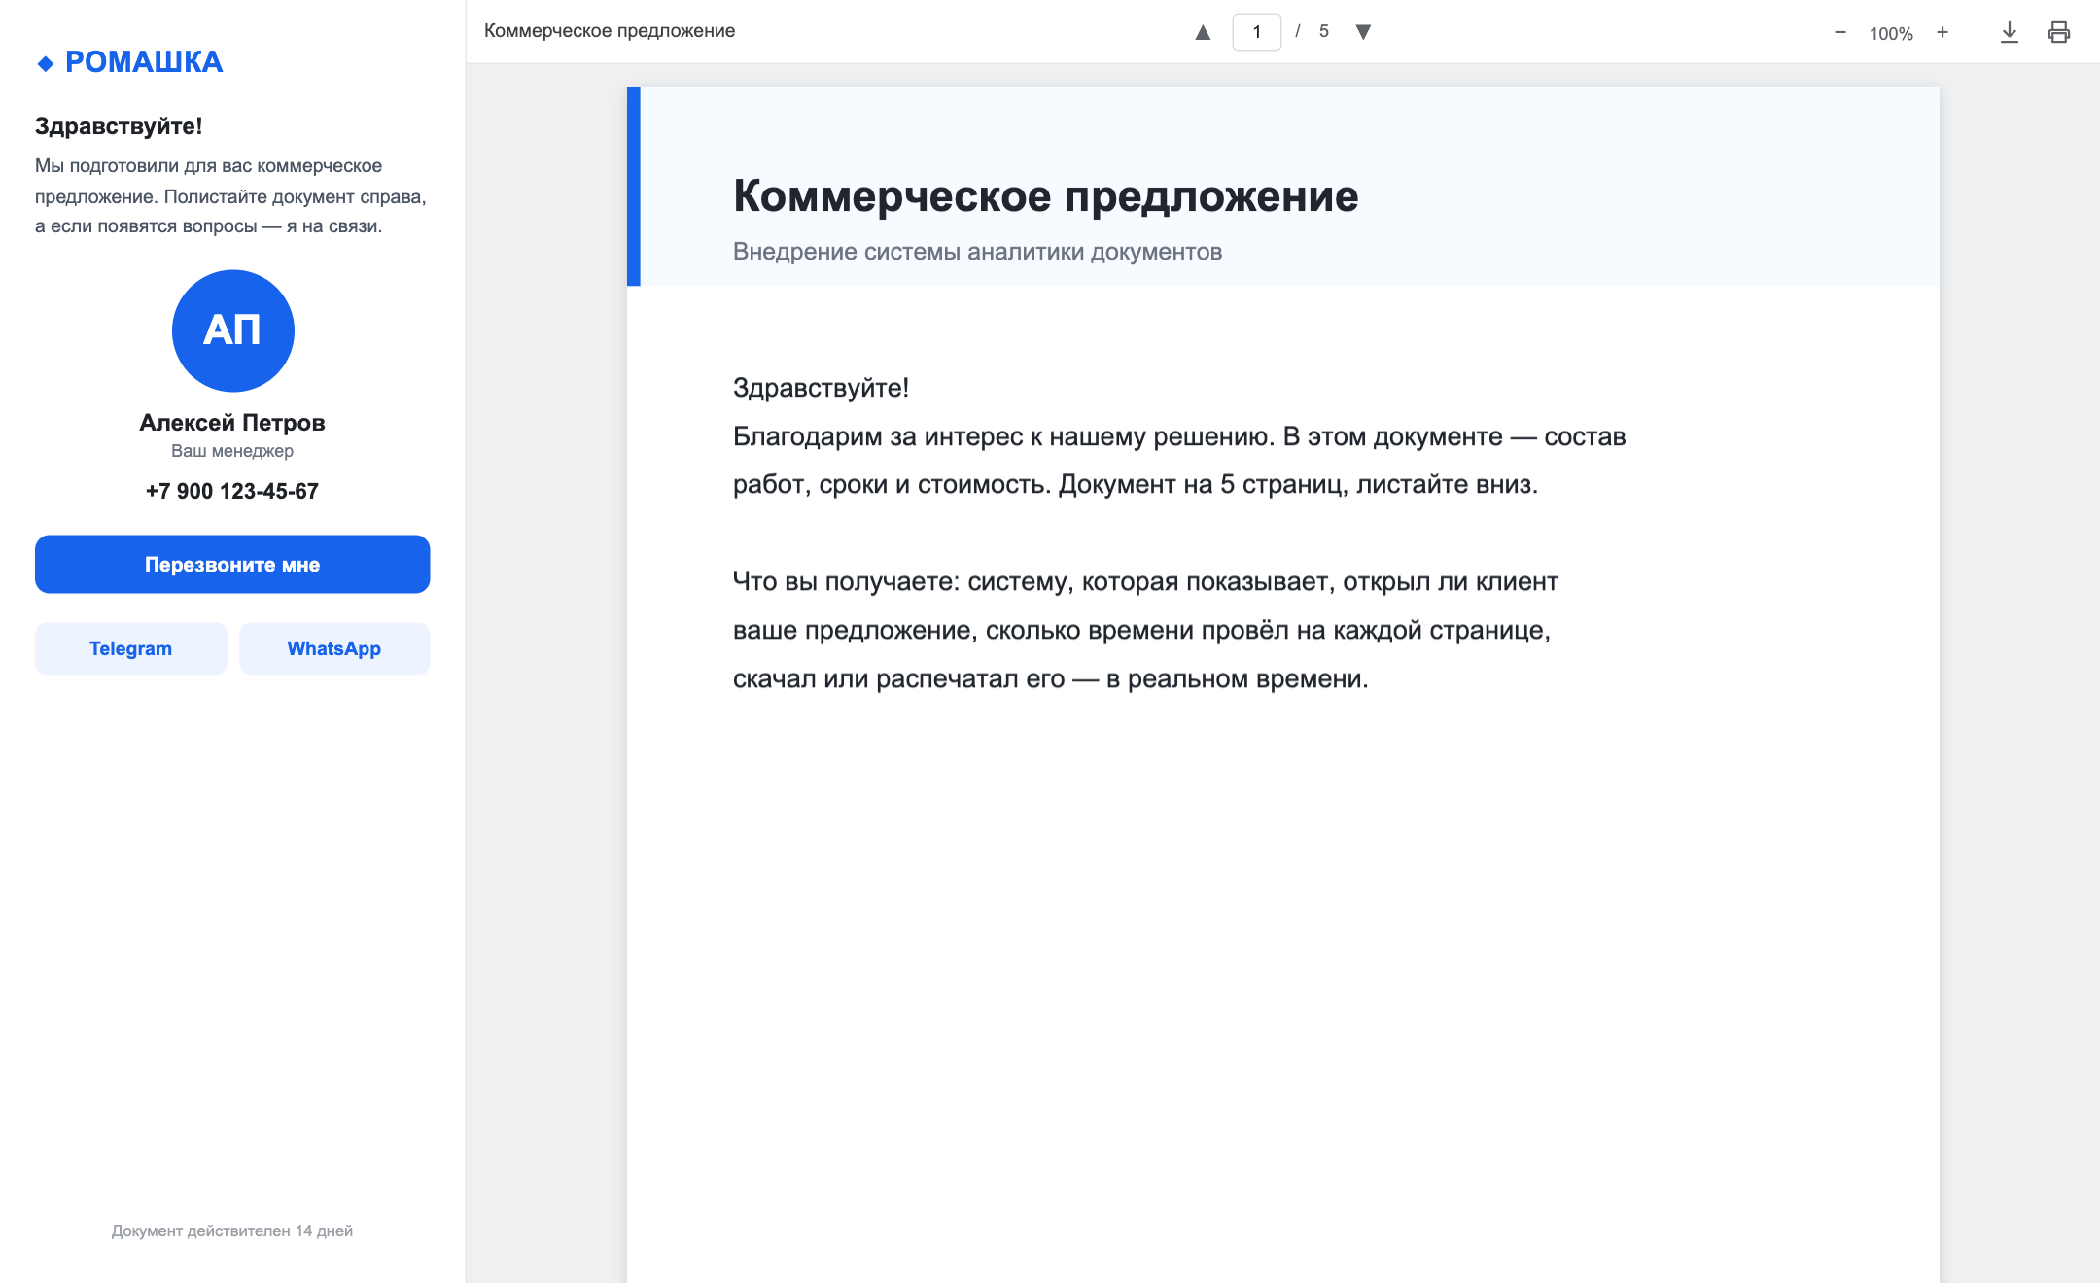Viewport: 2100px width, 1283px height.
Task: Click the Здравствуйте! sidebar heading
Action: [x=119, y=126]
